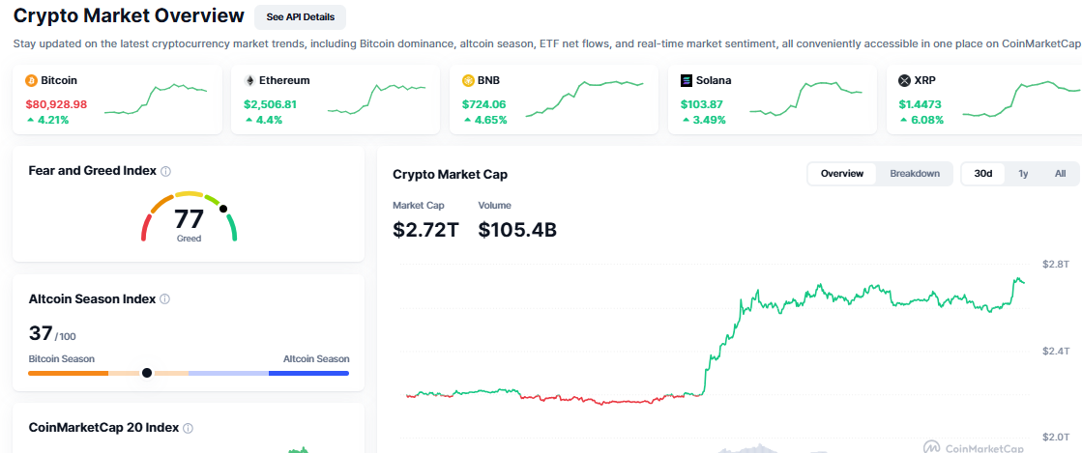The height and width of the screenshot is (453, 1082).
Task: Click the market cap line chart
Action: (x=716, y=341)
